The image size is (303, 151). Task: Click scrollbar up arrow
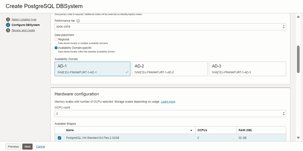(x=298, y=17)
